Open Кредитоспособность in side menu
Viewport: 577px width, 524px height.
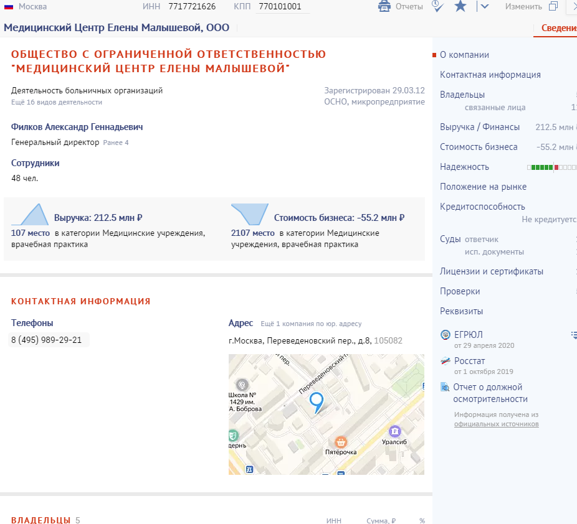click(482, 207)
